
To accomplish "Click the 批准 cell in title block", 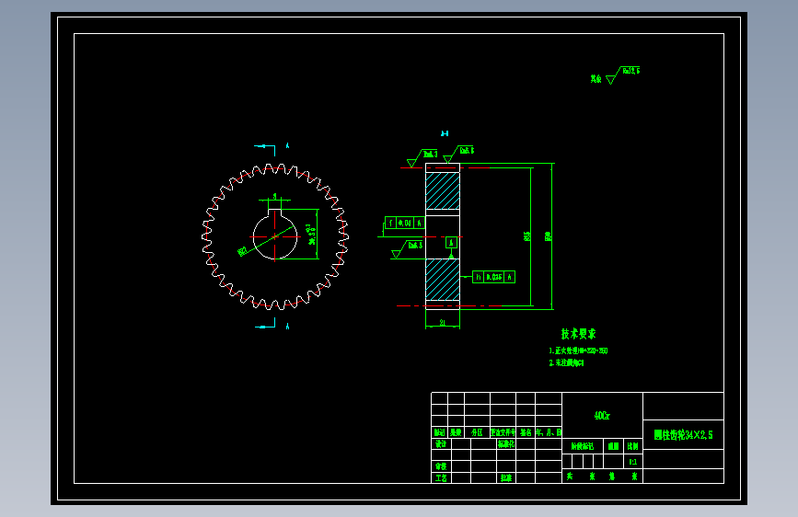I will pyautogui.click(x=506, y=477).
